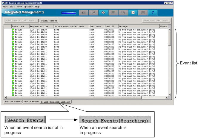
Task: Click the grayed toolbar icon left of help
Action: (x=142, y=13)
